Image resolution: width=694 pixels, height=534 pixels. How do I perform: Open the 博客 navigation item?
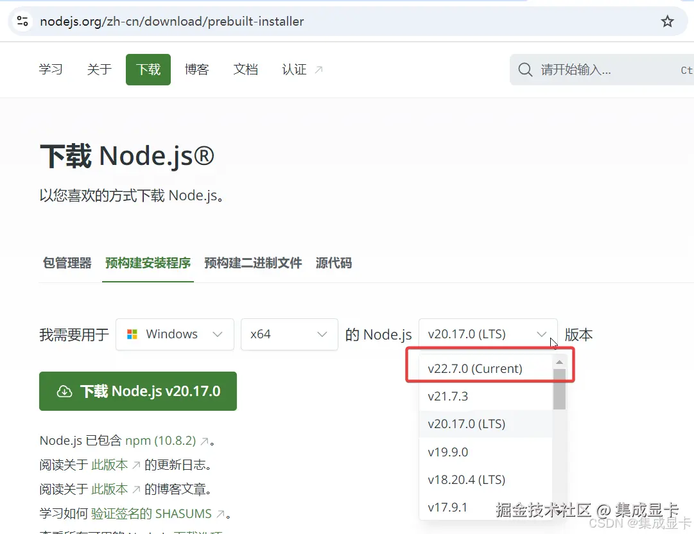[x=196, y=69]
